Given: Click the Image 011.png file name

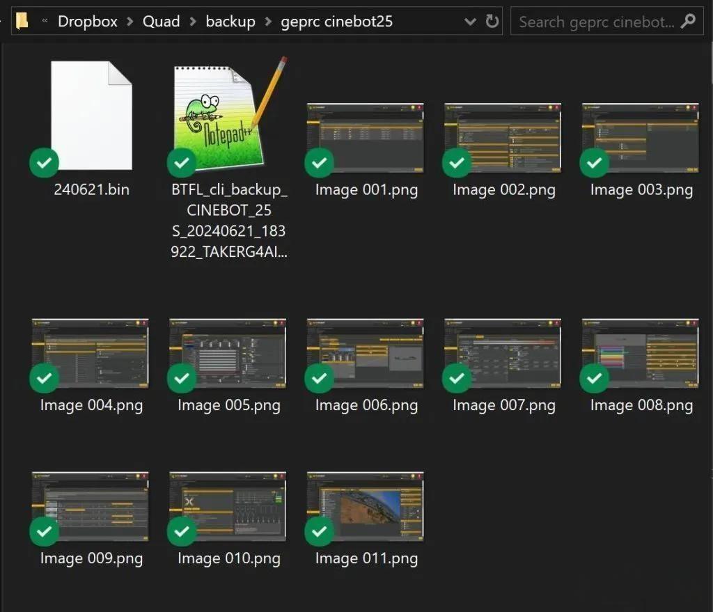Looking at the screenshot, I should pyautogui.click(x=366, y=558).
